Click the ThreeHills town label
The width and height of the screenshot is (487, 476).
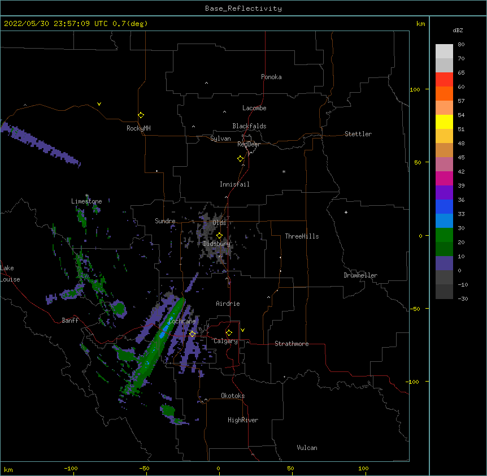tap(302, 236)
